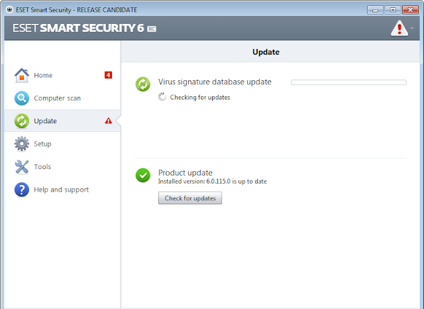Viewport: 424px width, 309px height.
Task: Click the Setup gear icon
Action: pos(22,144)
